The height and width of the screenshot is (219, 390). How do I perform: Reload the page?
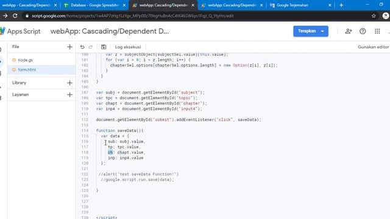(x=15, y=16)
